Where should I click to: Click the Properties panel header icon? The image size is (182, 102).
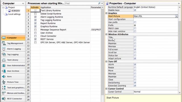107,3
